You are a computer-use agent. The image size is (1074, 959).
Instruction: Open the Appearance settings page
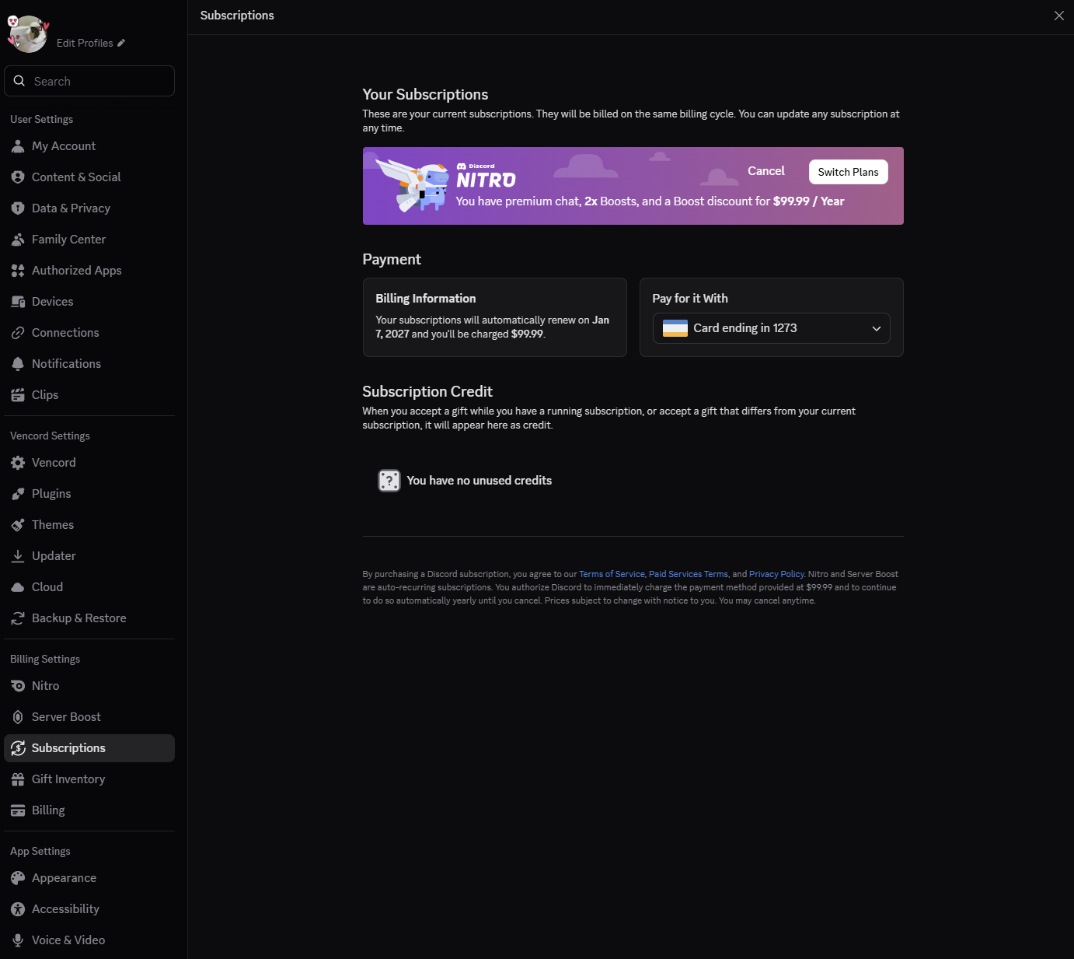click(x=64, y=878)
